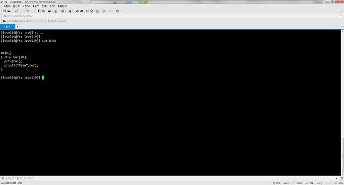Expand the Print icon dropdown arrow

click(x=52, y=11)
